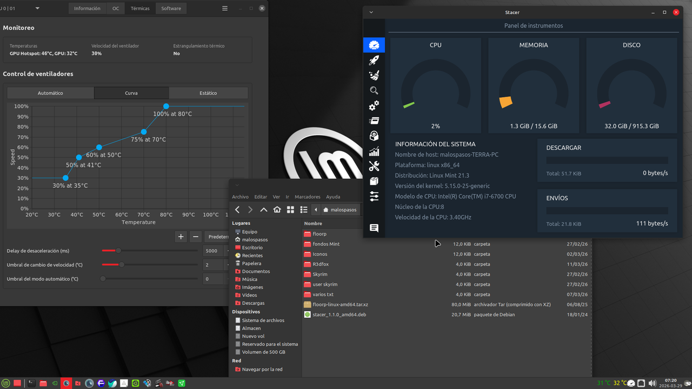The height and width of the screenshot is (389, 692).
Task: Open GPU selector dropdown in title bar
Action: click(x=37, y=8)
